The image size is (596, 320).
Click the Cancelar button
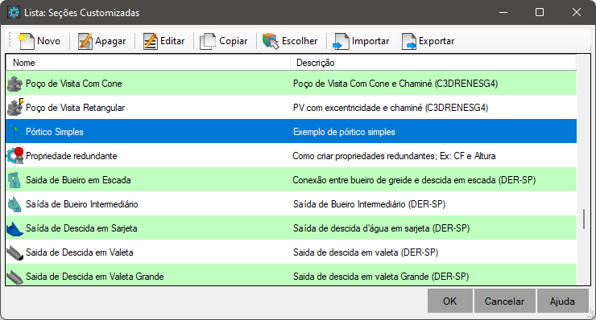pyautogui.click(x=505, y=301)
